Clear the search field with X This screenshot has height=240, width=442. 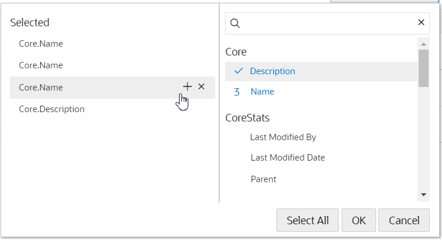421,23
